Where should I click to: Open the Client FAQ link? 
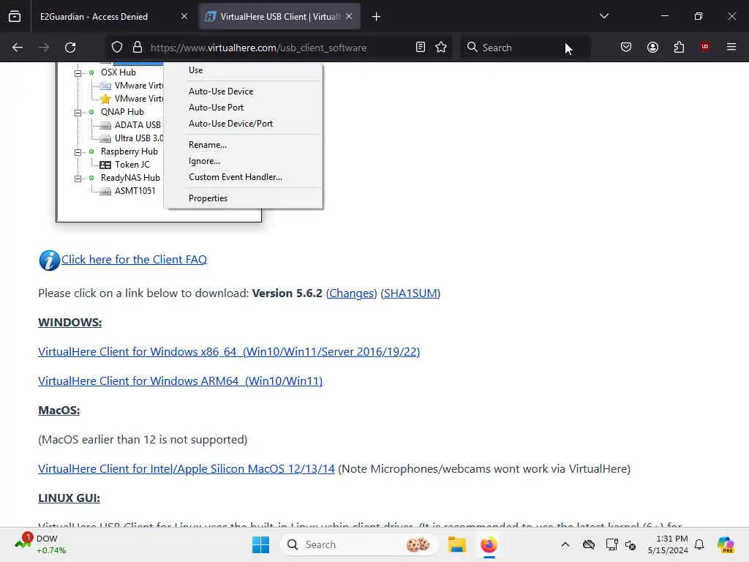135,260
